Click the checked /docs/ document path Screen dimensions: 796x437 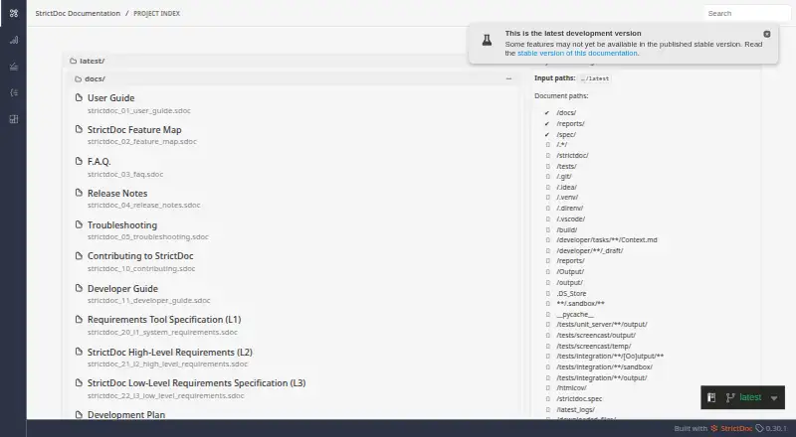566,113
